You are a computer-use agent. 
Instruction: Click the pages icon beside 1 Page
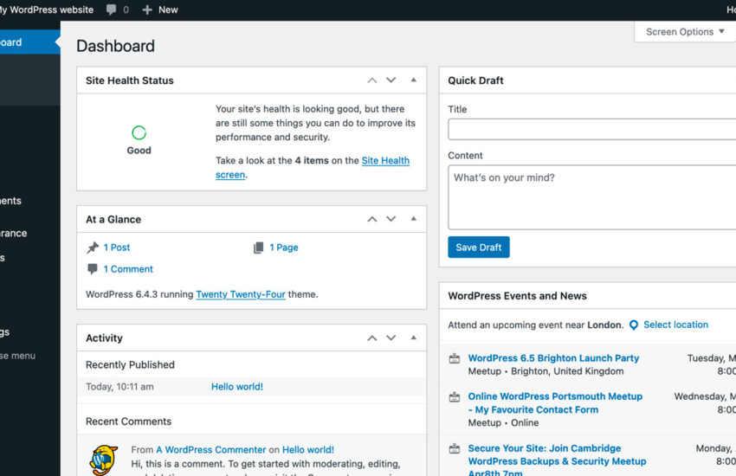click(258, 248)
